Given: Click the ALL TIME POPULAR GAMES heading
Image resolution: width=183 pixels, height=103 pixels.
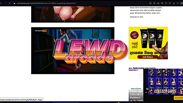Looking at the screenshot, I should (142, 68).
